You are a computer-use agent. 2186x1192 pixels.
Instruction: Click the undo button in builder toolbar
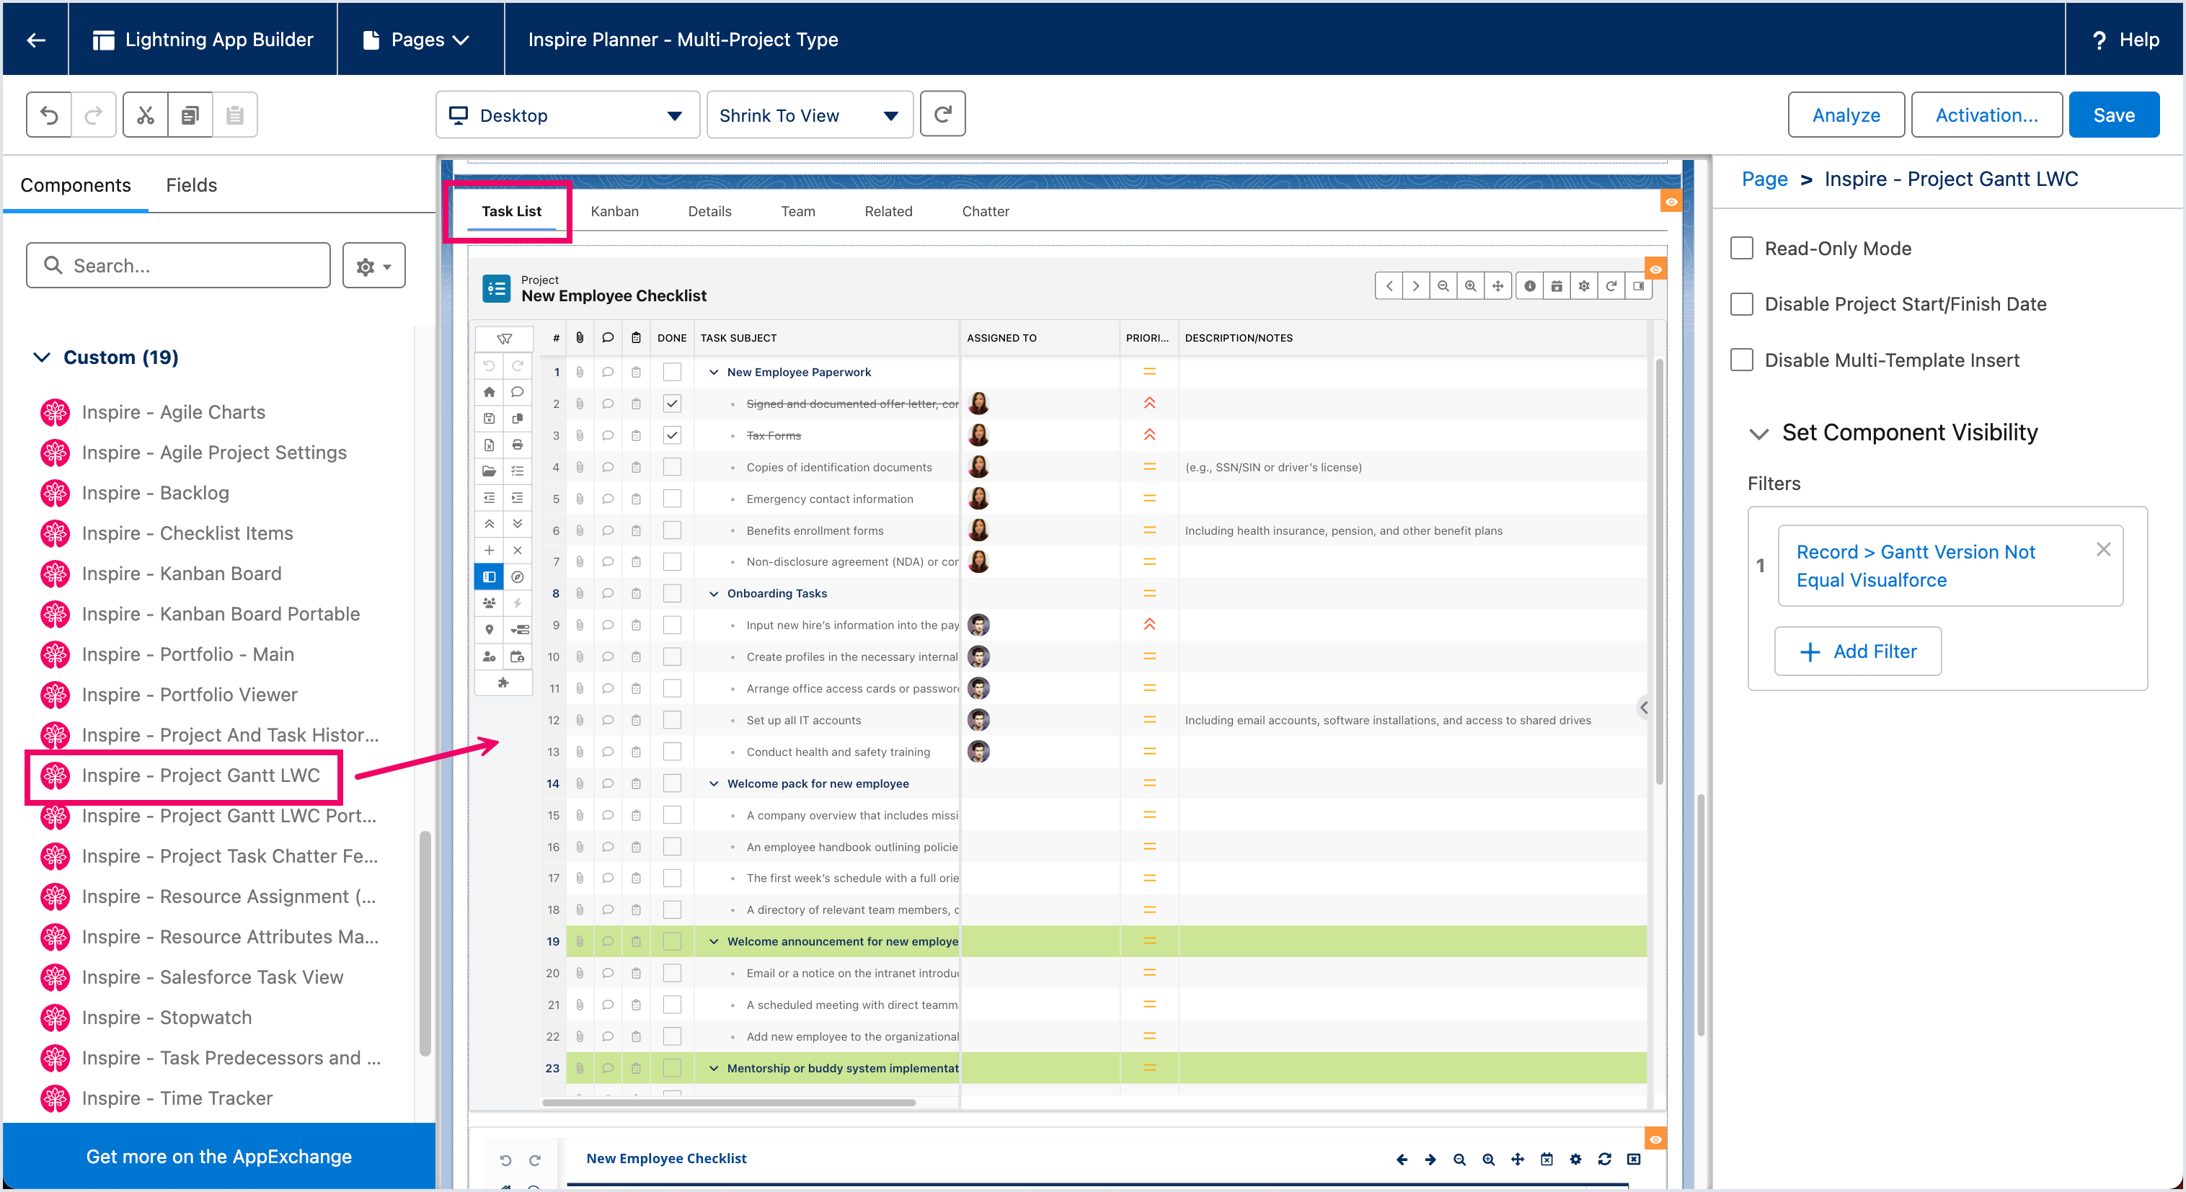(x=49, y=115)
